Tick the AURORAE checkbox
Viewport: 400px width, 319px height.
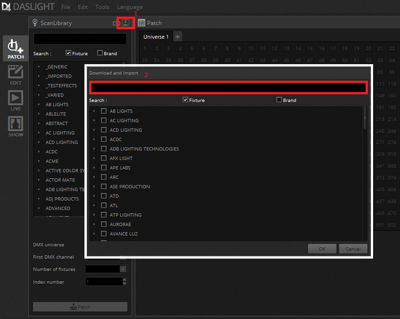[104, 224]
